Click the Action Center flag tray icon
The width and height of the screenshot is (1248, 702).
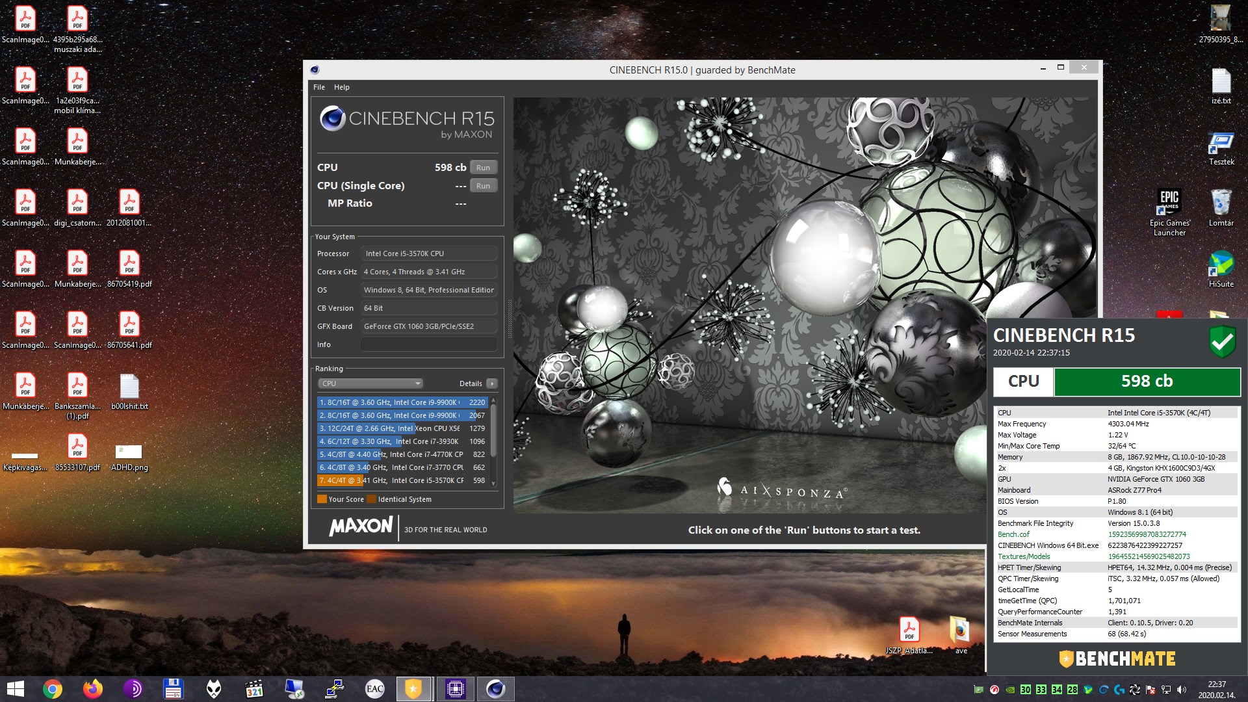pos(1150,690)
